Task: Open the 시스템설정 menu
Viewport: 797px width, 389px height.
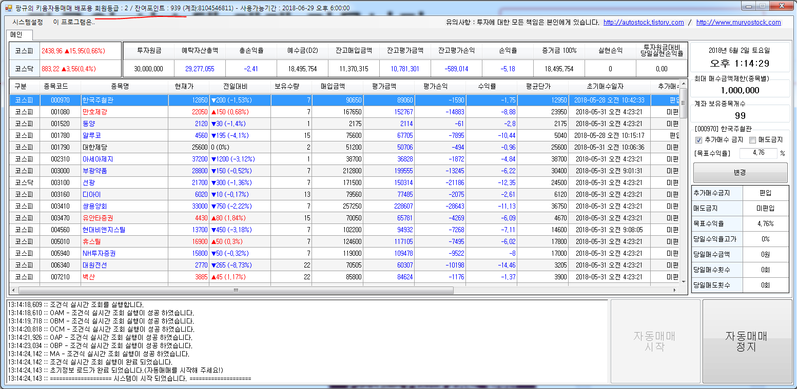Action: click(x=28, y=22)
